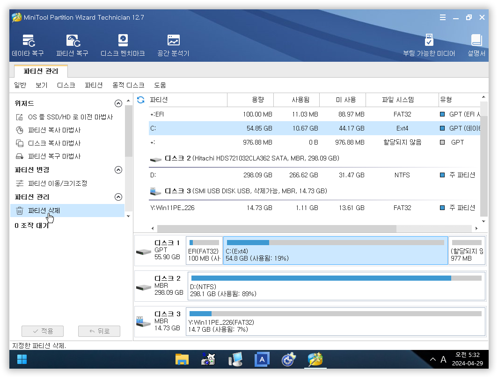Open the 도움 menu
This screenshot has width=498, height=378.
160,85
